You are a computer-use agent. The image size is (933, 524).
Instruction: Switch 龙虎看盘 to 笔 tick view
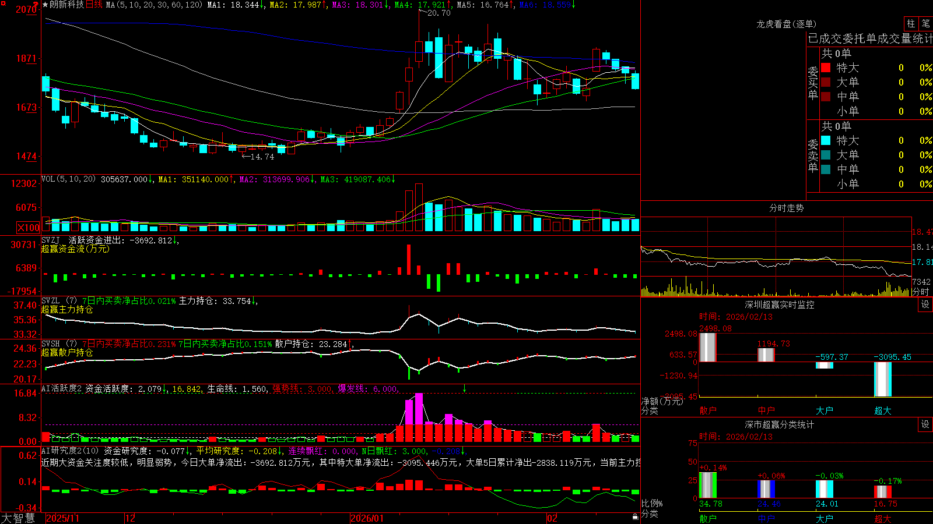926,24
